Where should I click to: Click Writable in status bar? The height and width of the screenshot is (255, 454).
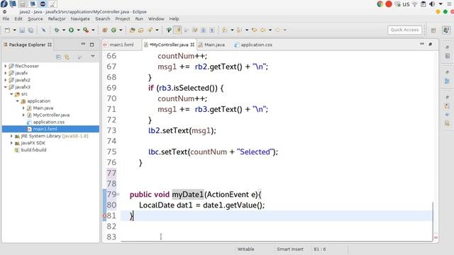[x=246, y=249]
